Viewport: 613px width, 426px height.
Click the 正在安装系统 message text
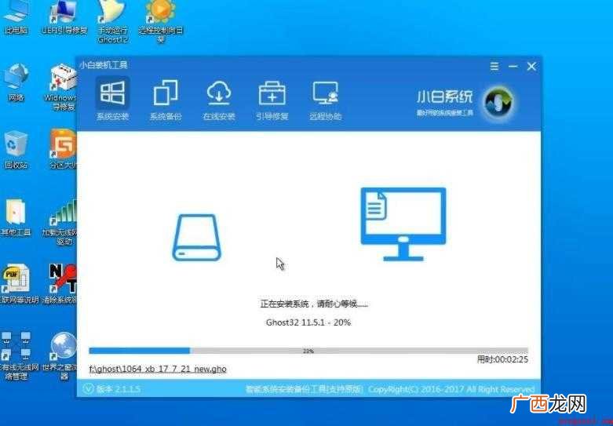314,304
